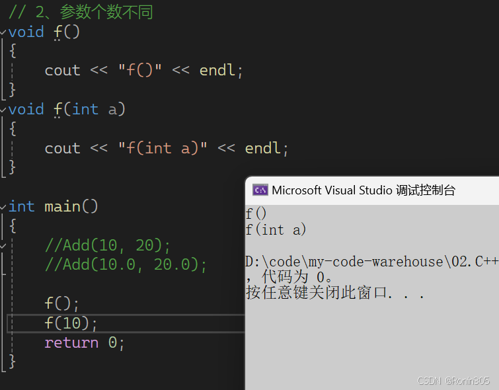
Task: Click the debug console window icon
Action: (260, 190)
